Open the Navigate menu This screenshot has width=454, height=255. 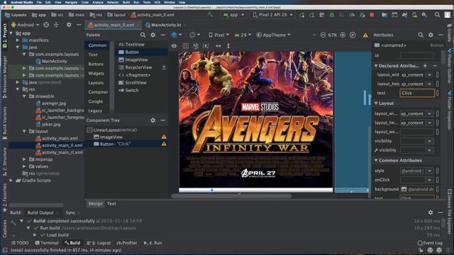point(71,2)
